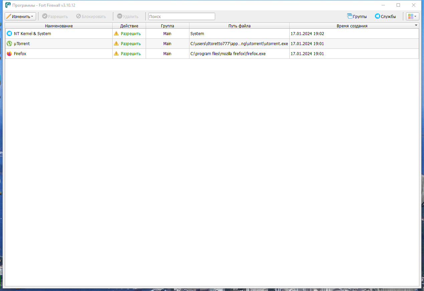
Task: Open the colored squares options dropdown
Action: (413, 16)
